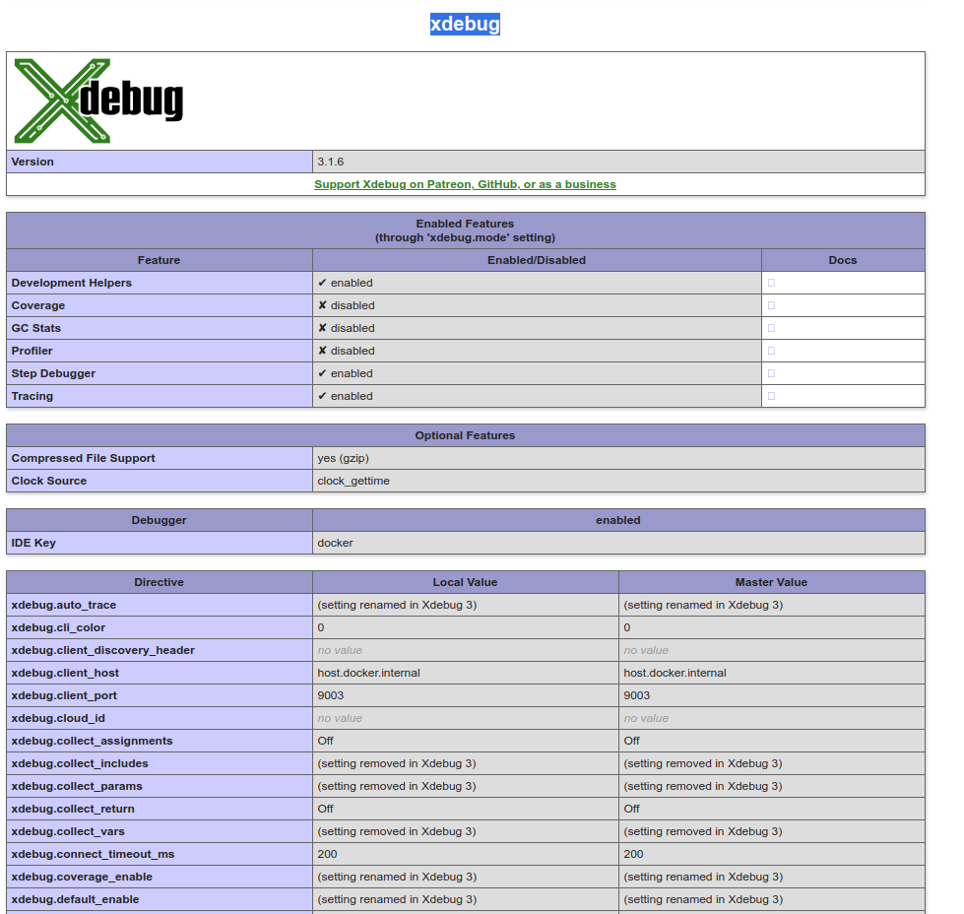Click the Version label cell

[160, 162]
